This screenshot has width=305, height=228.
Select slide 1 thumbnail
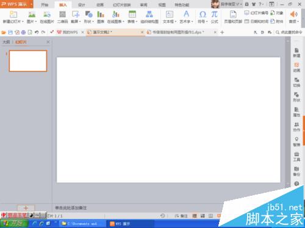tap(28, 61)
